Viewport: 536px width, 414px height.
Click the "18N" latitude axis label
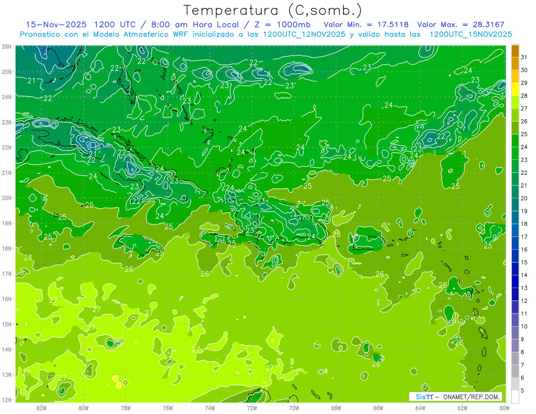click(6, 248)
